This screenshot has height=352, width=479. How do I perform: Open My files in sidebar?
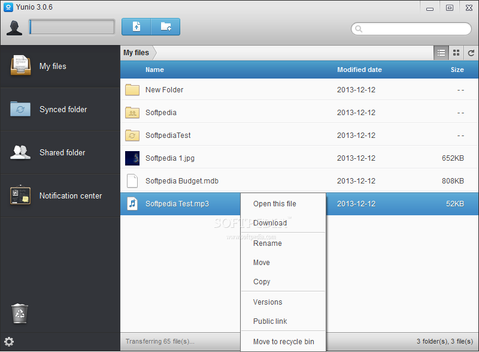point(60,67)
